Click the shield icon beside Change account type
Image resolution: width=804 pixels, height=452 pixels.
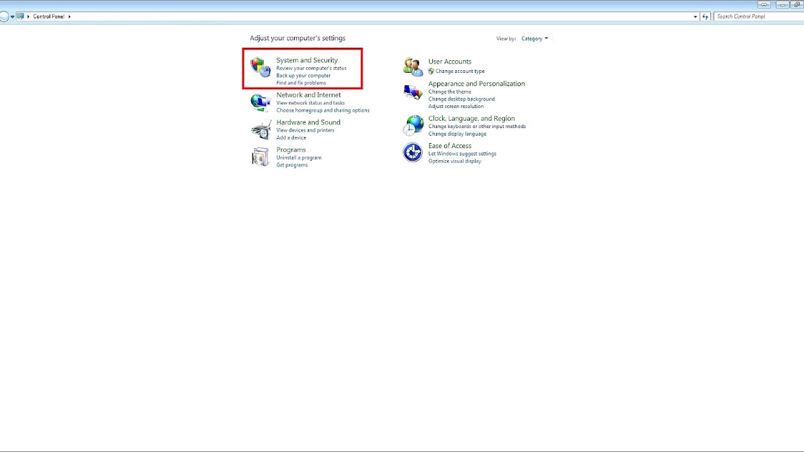(431, 71)
